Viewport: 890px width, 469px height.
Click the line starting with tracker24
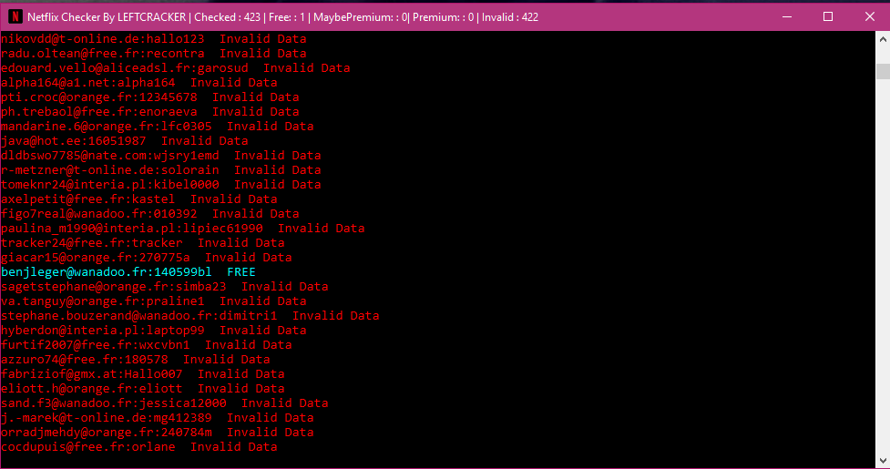pyautogui.click(x=91, y=243)
